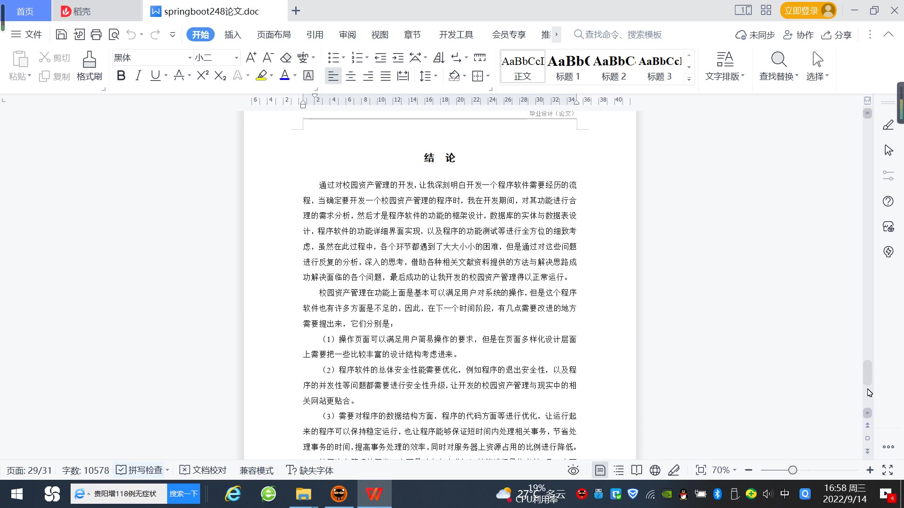Open help icon in the right sidebar
The height and width of the screenshot is (508, 904).
[x=888, y=201]
